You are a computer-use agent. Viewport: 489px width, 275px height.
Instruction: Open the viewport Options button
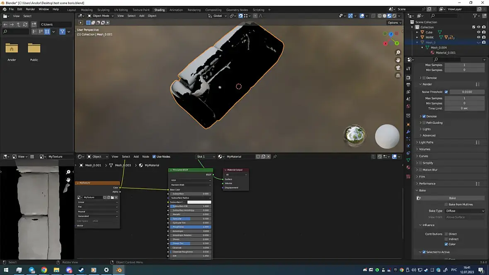coord(394,23)
